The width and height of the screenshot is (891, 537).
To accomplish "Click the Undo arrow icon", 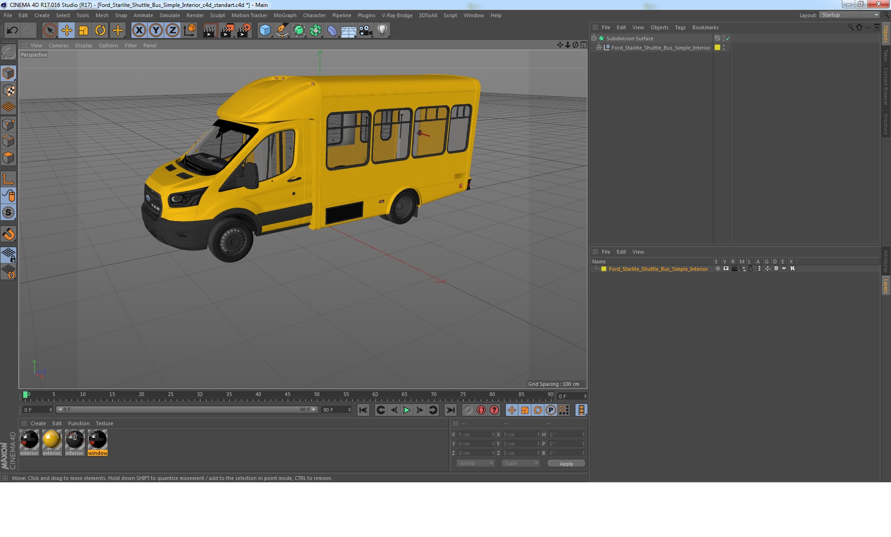I will pos(13,31).
